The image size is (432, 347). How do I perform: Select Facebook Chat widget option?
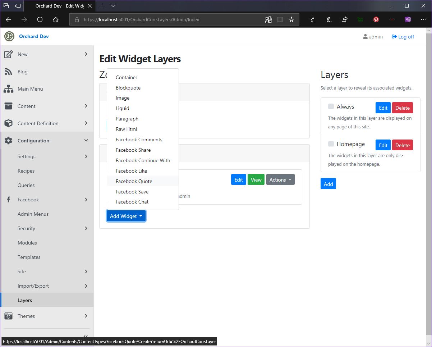(x=143, y=202)
